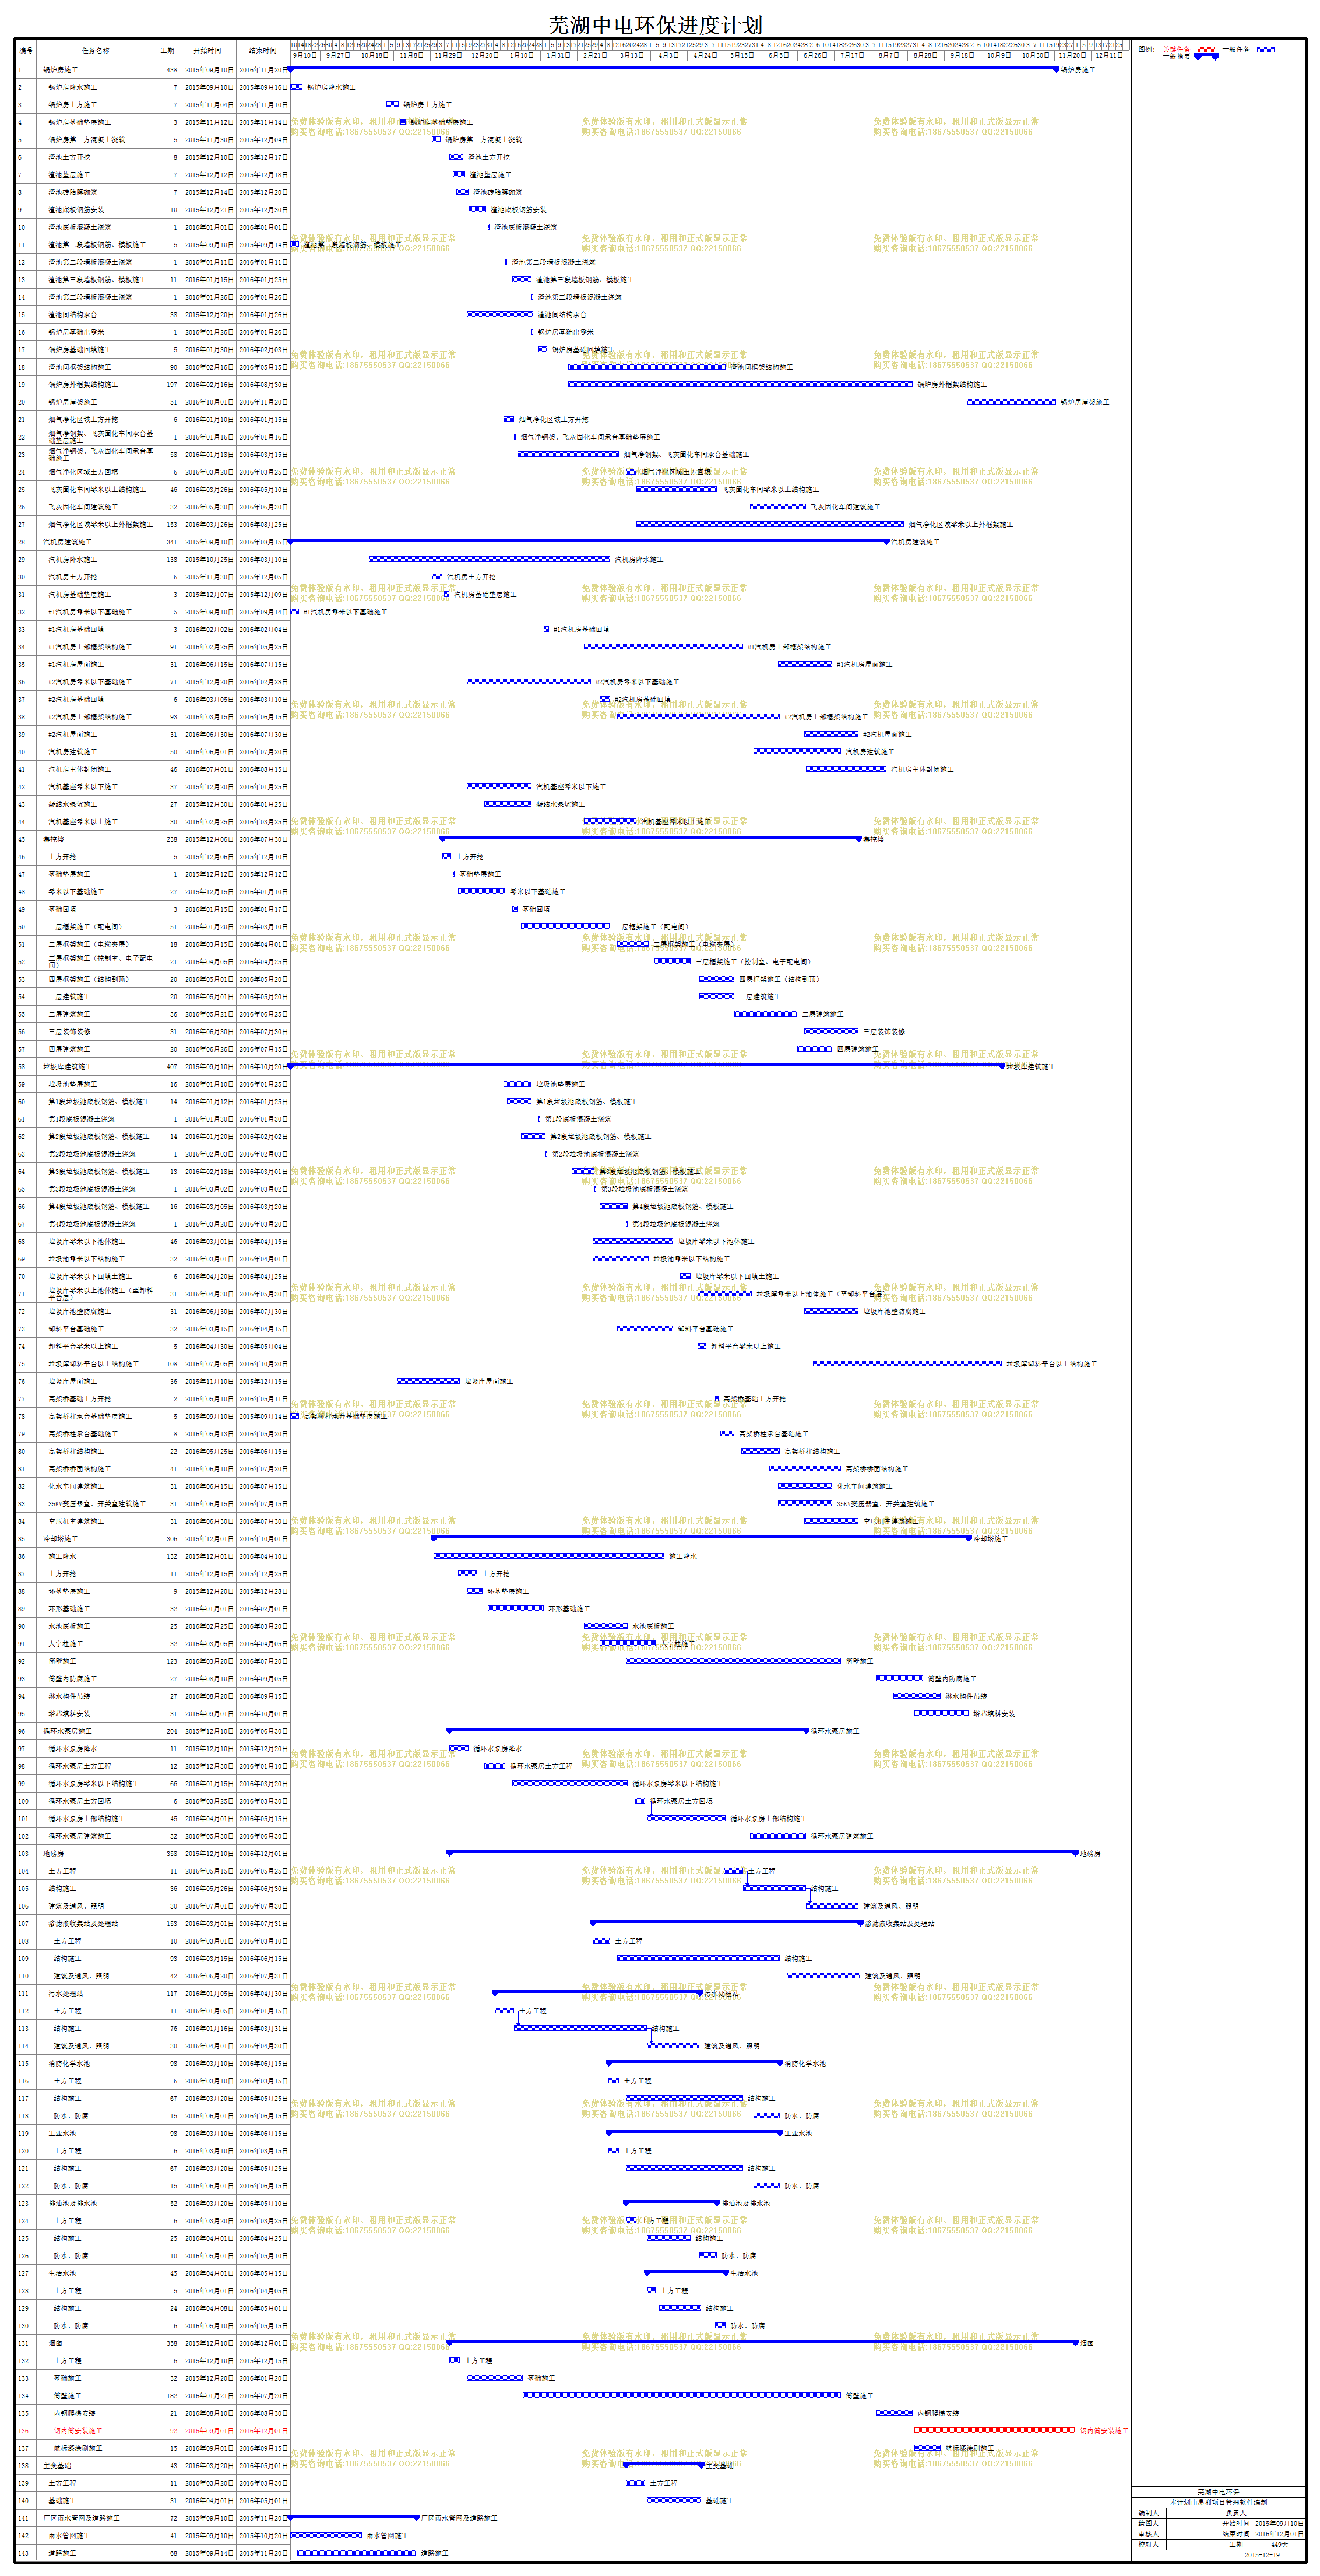Click the 锅炉房屋架施工 Gantt bar
Screen dimensions: 1320x2576
click(x=1011, y=402)
